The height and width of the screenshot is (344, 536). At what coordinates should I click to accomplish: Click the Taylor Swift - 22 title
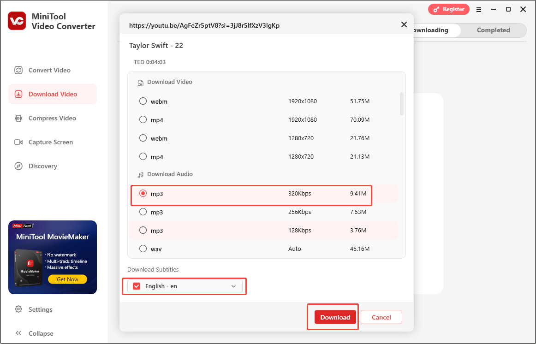click(x=156, y=46)
